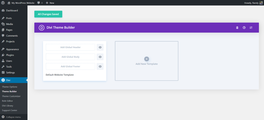Image resolution: width=264 pixels, height=120 pixels.
Task: Click Add Global Body slot
Action: [x=70, y=57]
